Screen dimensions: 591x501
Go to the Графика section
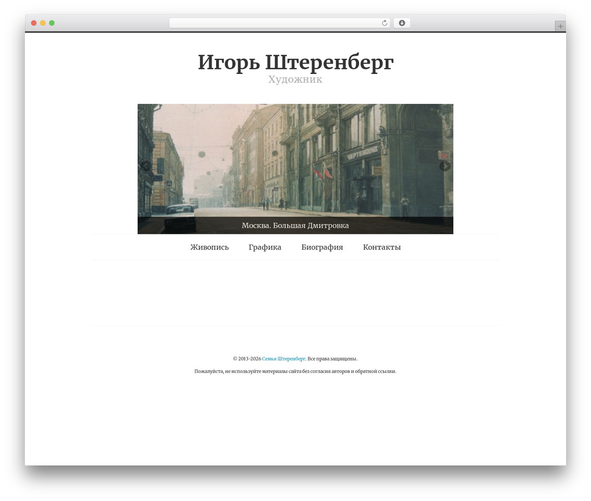pos(265,247)
